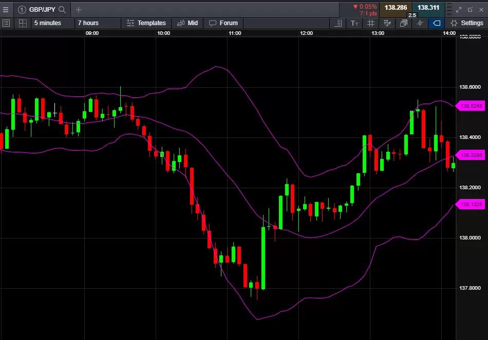Switch to the GBP/JPY tab
Viewport: 488px width, 340px height.
[41, 9]
